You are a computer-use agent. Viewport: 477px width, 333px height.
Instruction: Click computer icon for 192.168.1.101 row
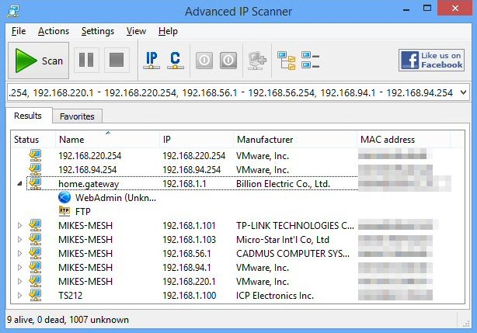[x=35, y=225]
